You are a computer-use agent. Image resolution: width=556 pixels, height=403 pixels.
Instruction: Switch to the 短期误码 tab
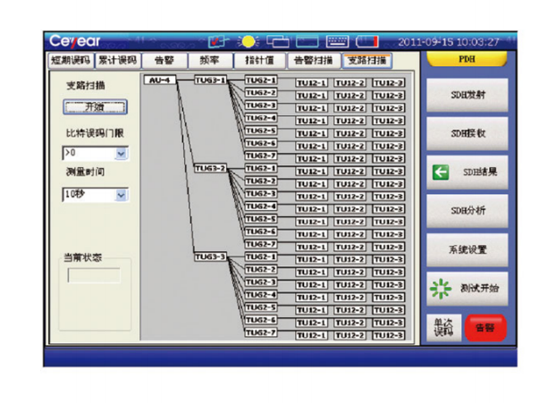69,61
